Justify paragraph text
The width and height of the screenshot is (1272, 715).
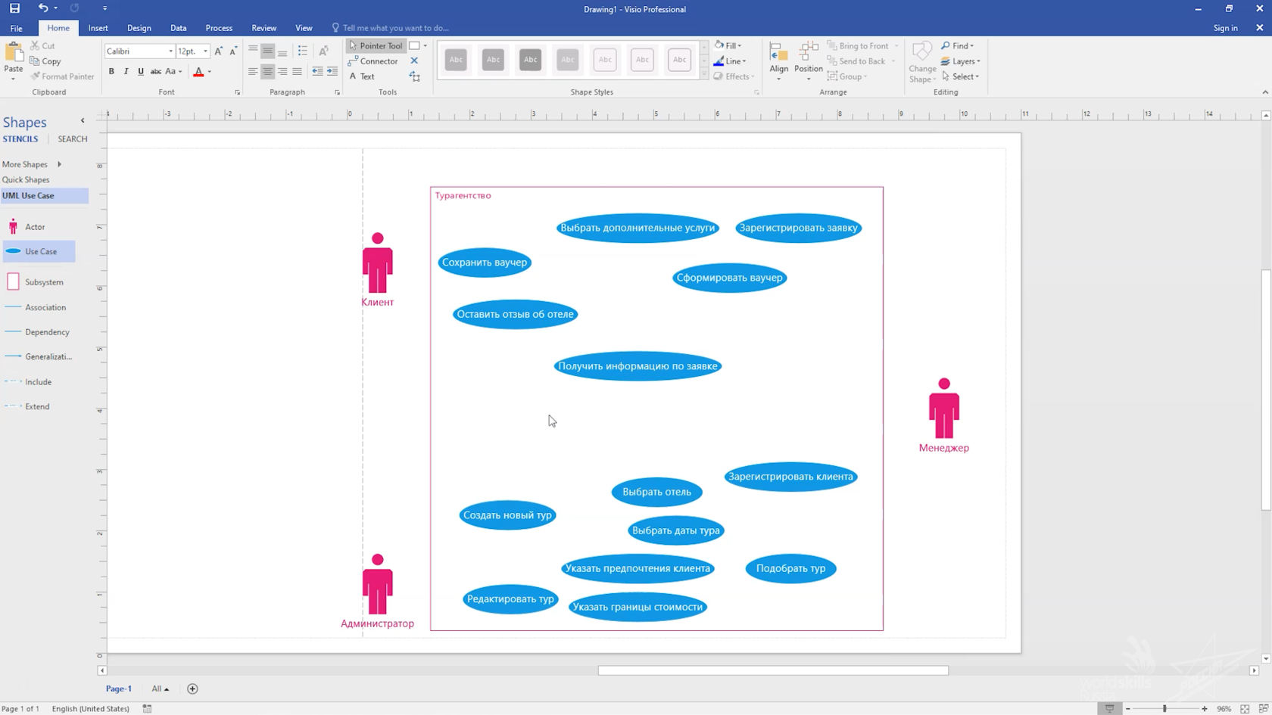(x=297, y=72)
